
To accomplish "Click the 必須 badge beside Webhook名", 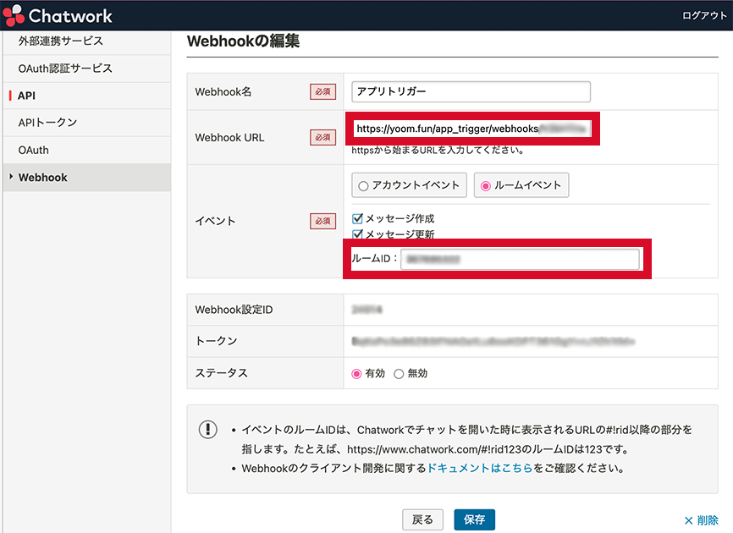I will pyautogui.click(x=323, y=91).
